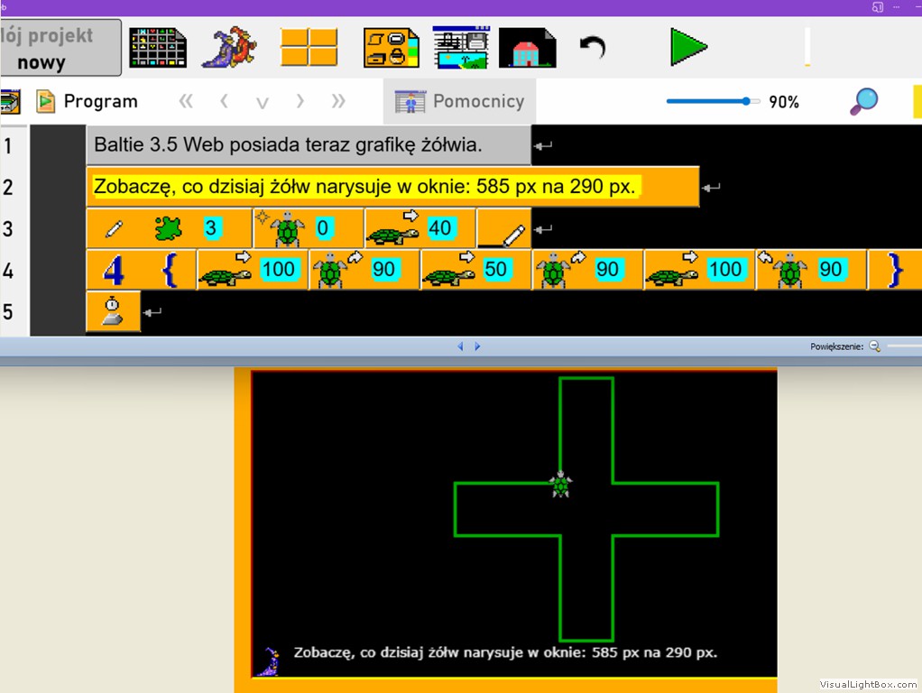
Task: Select the green paint splash color command
Action: (x=168, y=228)
